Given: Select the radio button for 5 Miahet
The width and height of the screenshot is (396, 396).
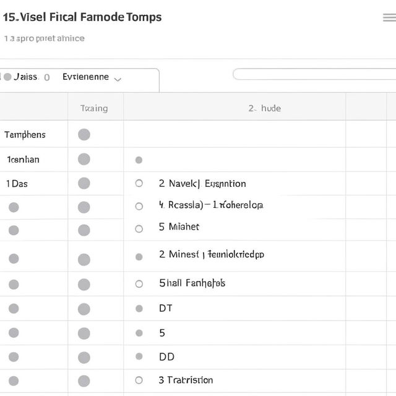Looking at the screenshot, I should [x=139, y=229].
